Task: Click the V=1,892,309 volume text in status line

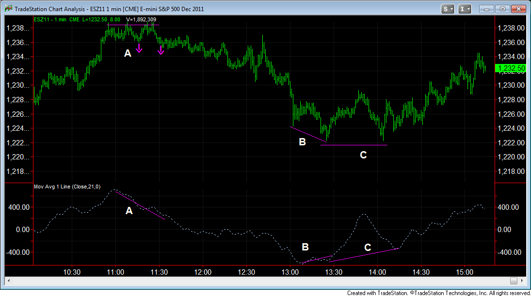Action: click(141, 20)
